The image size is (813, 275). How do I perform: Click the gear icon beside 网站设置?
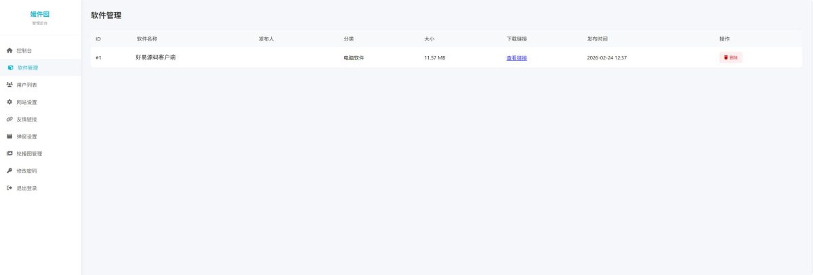click(9, 102)
